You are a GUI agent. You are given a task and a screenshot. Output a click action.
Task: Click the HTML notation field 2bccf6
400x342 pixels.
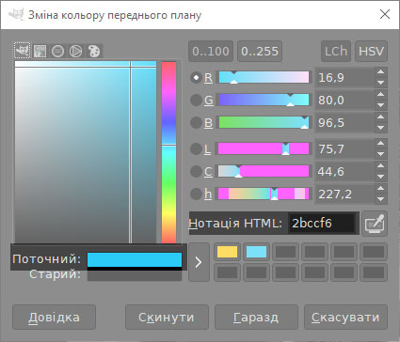[322, 224]
